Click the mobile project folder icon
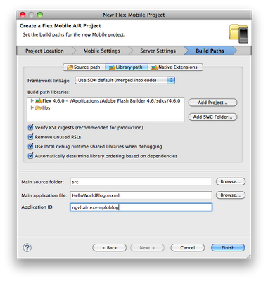 tap(238, 34)
